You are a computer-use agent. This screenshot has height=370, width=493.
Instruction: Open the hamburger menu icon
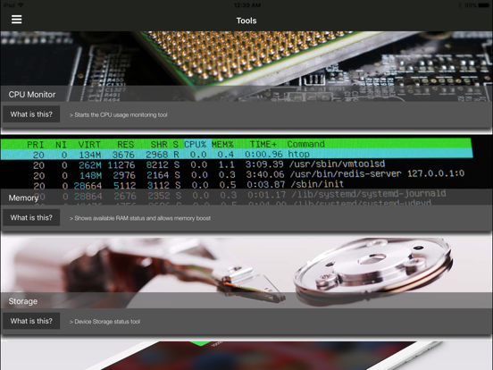[16, 20]
